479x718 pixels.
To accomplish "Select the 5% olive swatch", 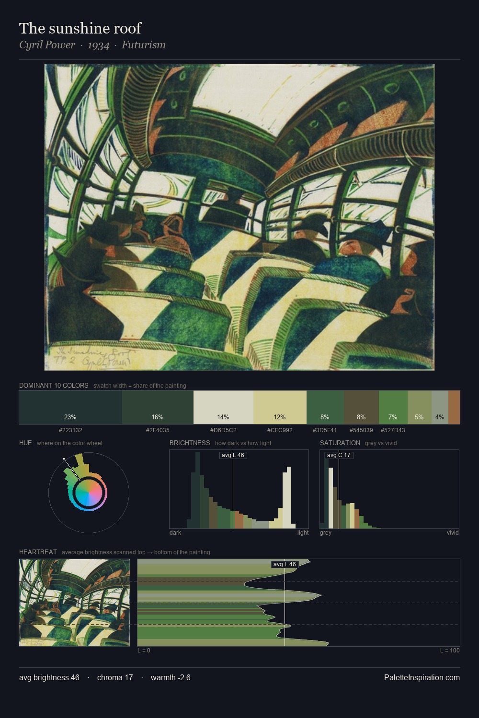I will [419, 407].
